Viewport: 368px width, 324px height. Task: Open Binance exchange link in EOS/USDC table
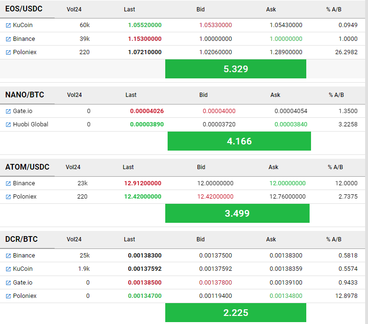[24, 39]
